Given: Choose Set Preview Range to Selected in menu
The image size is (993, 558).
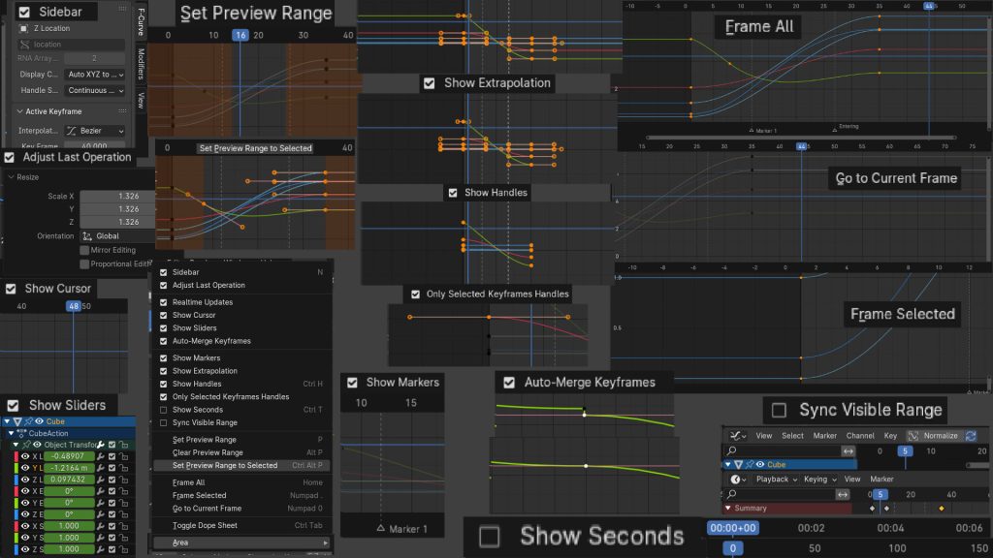Looking at the screenshot, I should 225,465.
